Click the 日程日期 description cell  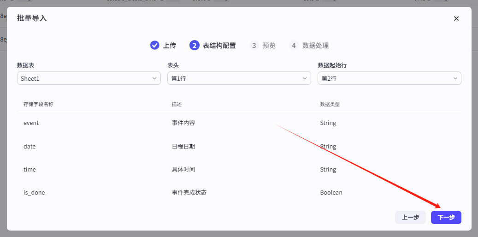coord(183,146)
